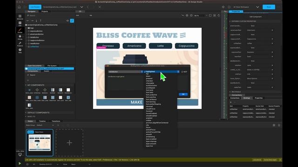Open the latteButton source item dropdown
The image size is (298, 167).
click(125, 72)
